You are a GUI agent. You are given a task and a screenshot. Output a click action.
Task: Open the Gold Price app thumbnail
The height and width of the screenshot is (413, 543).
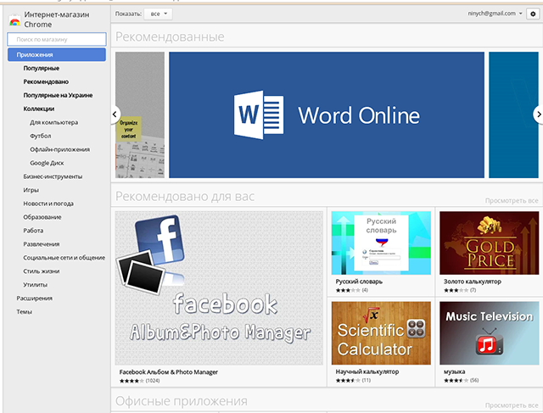489,243
